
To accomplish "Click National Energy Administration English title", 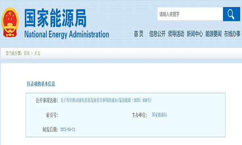I will (67, 35).
